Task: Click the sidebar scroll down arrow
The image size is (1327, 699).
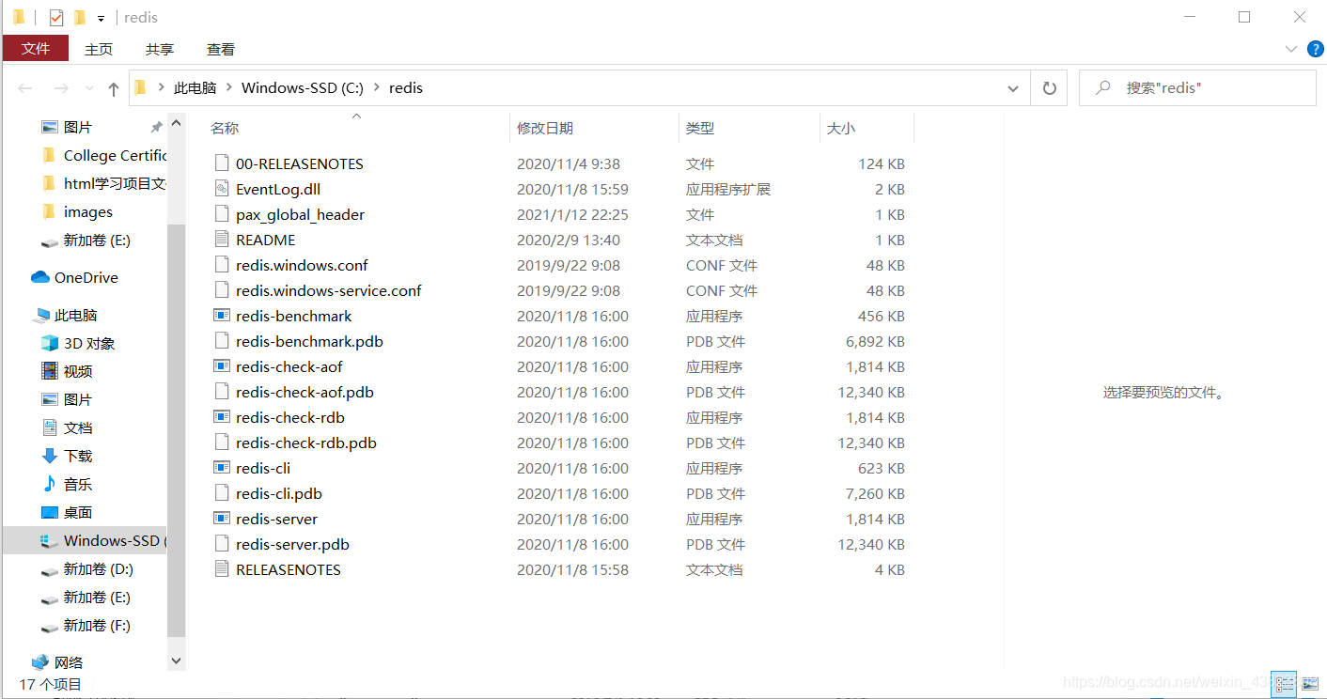Action: (x=176, y=661)
